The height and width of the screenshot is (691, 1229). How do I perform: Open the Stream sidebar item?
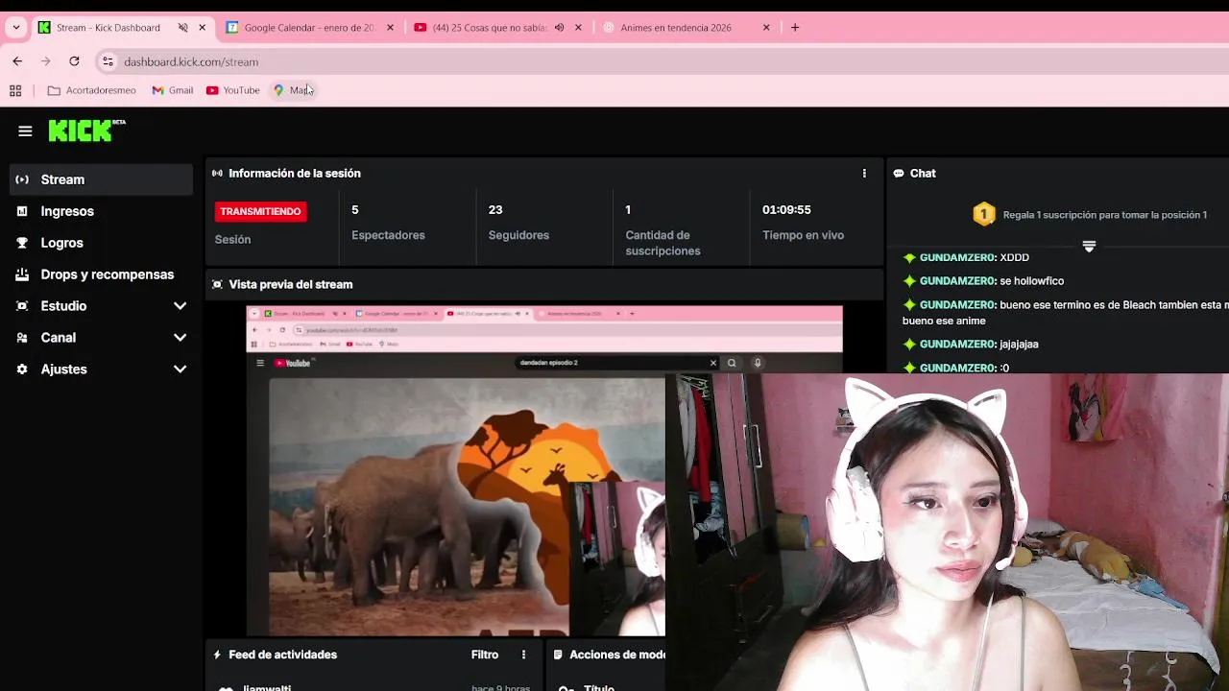pos(101,179)
